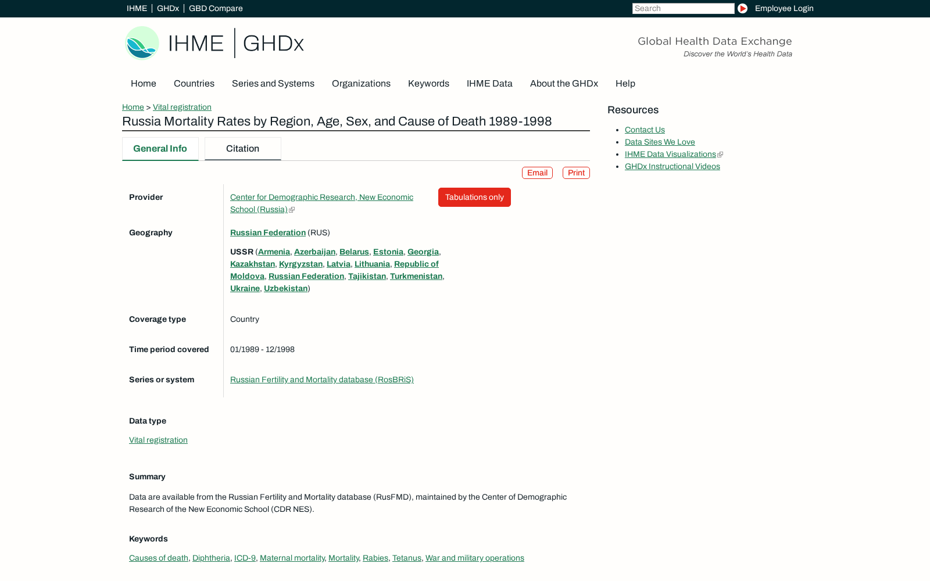The width and height of the screenshot is (930, 581).
Task: Click the GHDx logo text in header
Action: point(273,44)
